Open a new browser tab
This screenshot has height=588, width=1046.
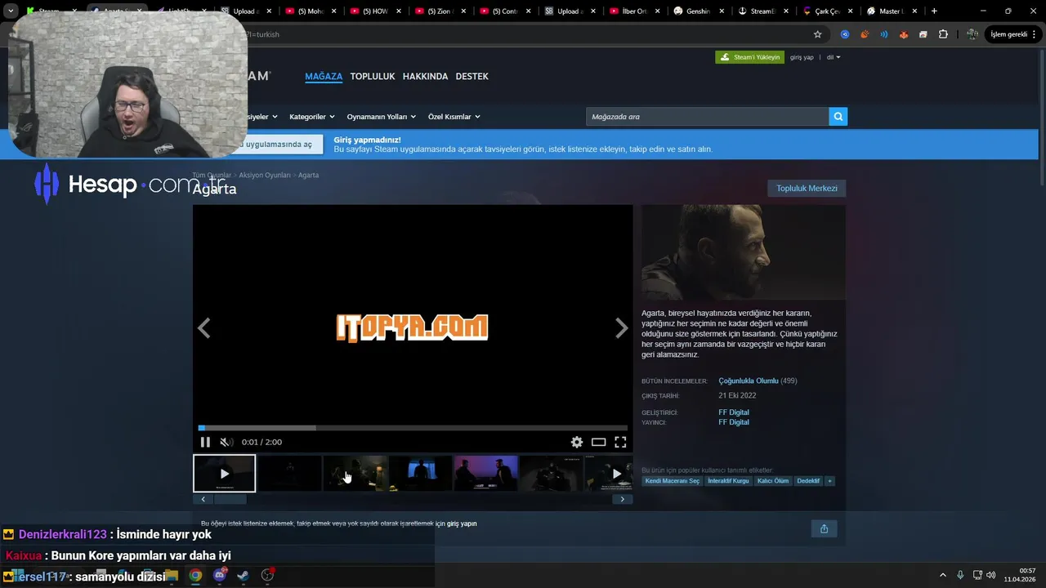(934, 11)
